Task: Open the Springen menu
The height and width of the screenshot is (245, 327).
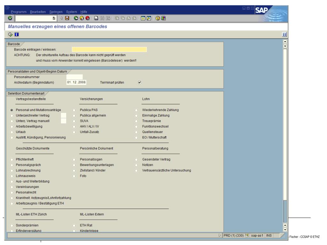Action: click(x=56, y=12)
